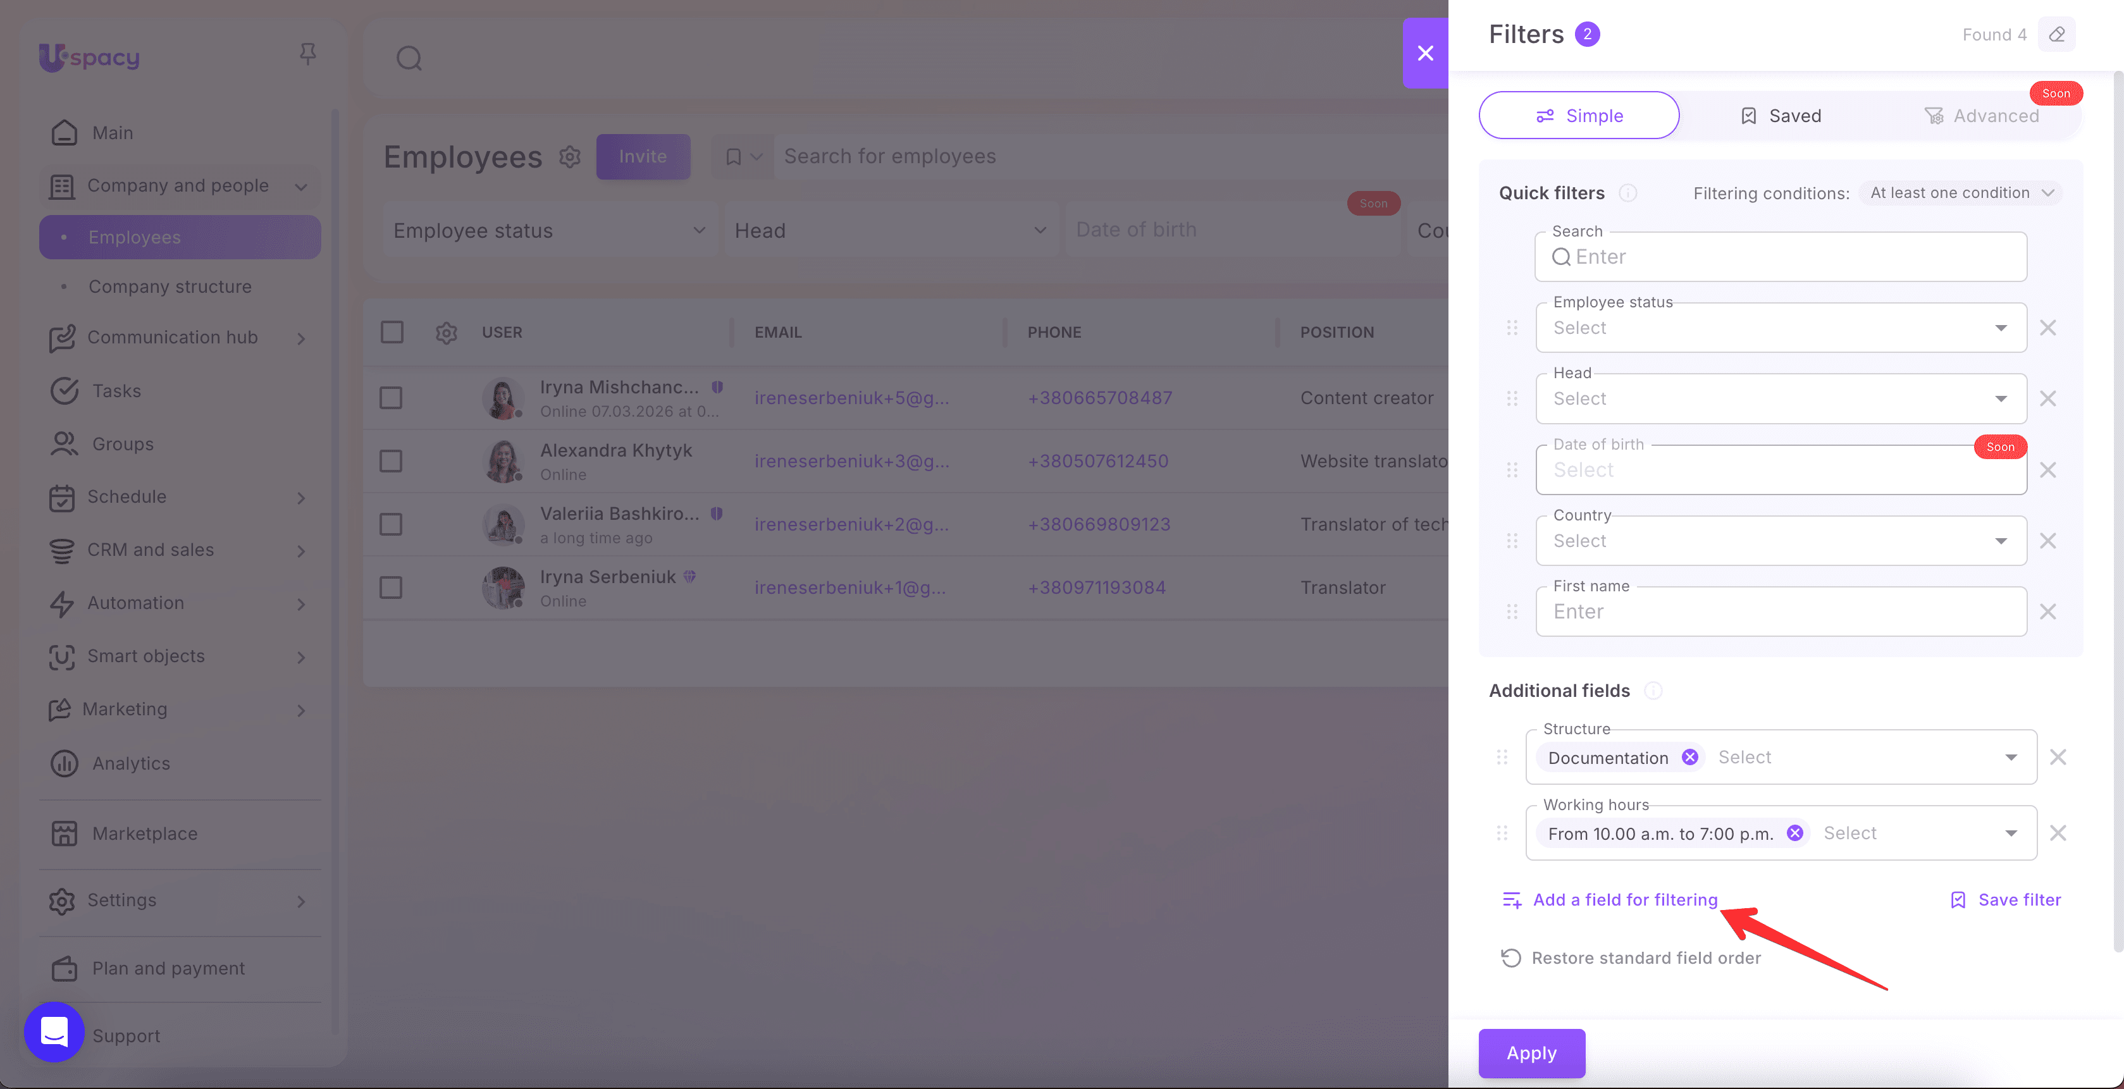Grab the drag handle beside Employee status
This screenshot has width=2124, height=1089.
point(1511,328)
